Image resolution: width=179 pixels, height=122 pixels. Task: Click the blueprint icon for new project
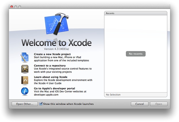pyautogui.click(x=25, y=57)
